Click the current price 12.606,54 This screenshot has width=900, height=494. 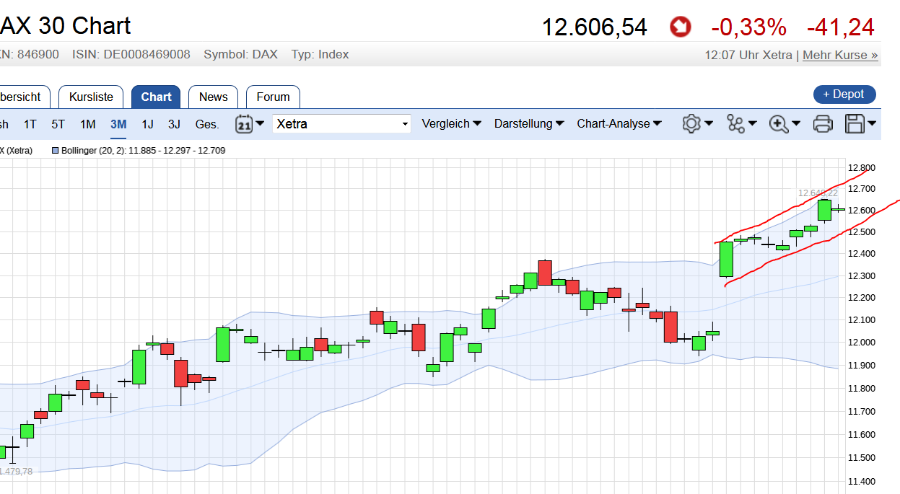point(595,27)
